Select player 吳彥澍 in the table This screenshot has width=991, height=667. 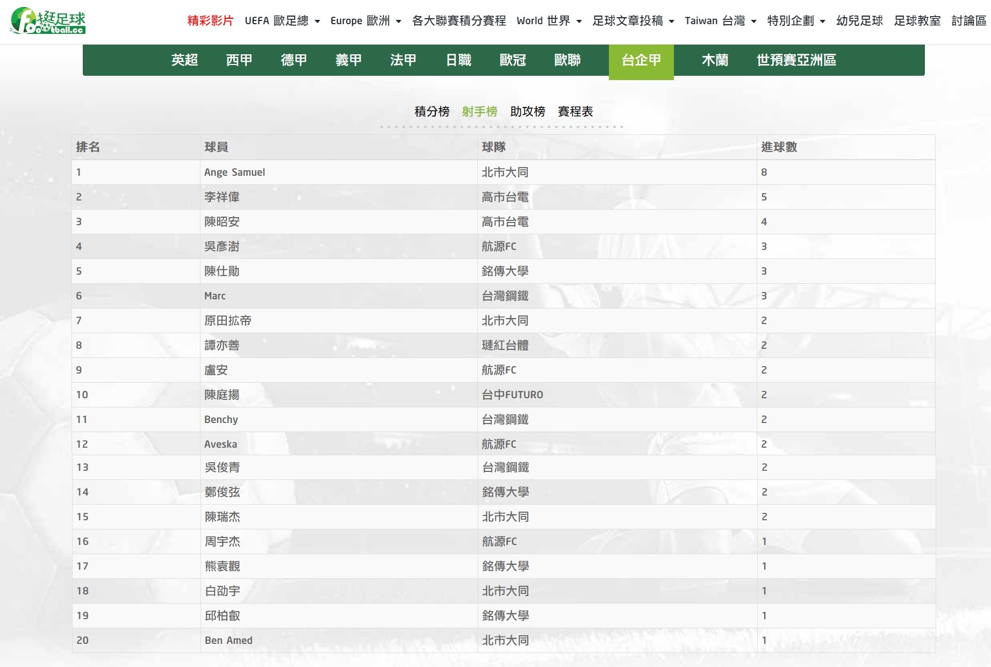(222, 247)
